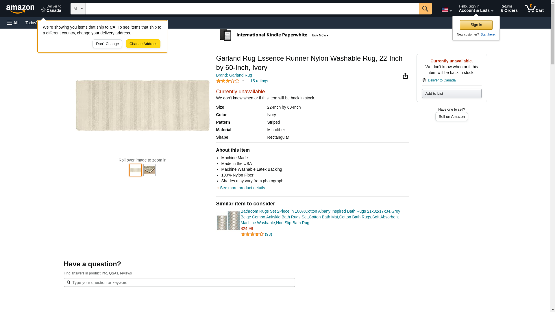Open the shopping cart
This screenshot has width=555, height=312.
point(534,9)
